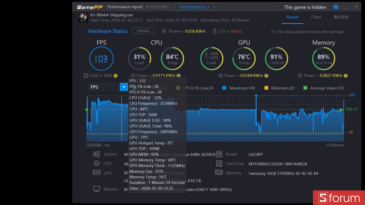Click the Sforum logo

tap(339, 198)
